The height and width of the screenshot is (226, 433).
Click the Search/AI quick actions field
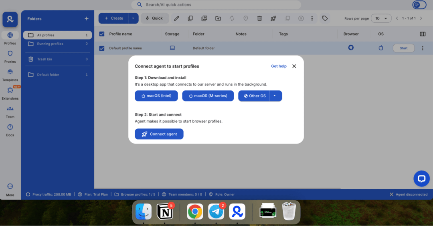pos(216,5)
